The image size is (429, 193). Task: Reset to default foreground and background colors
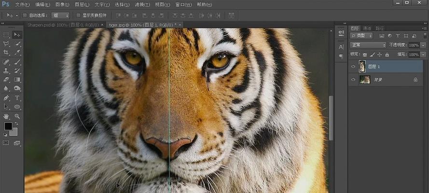coord(5,135)
